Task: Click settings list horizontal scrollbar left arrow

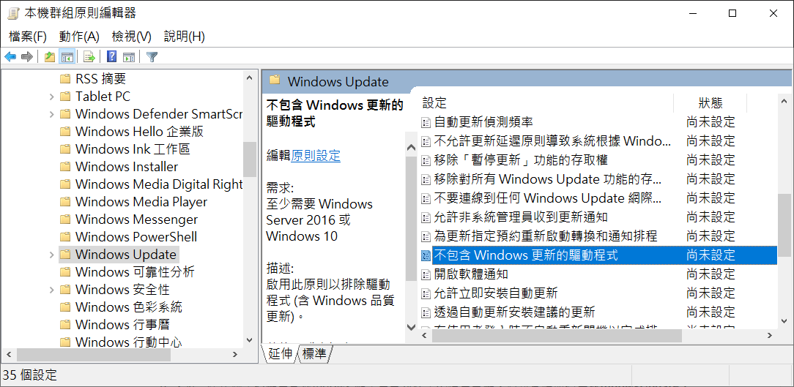Action: 425,335
